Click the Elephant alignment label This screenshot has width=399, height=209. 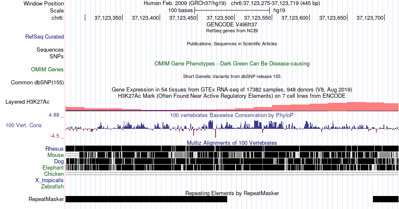pos(53,168)
